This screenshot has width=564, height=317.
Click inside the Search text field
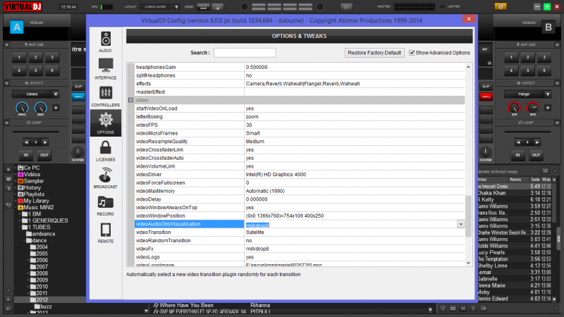pyautogui.click(x=244, y=53)
